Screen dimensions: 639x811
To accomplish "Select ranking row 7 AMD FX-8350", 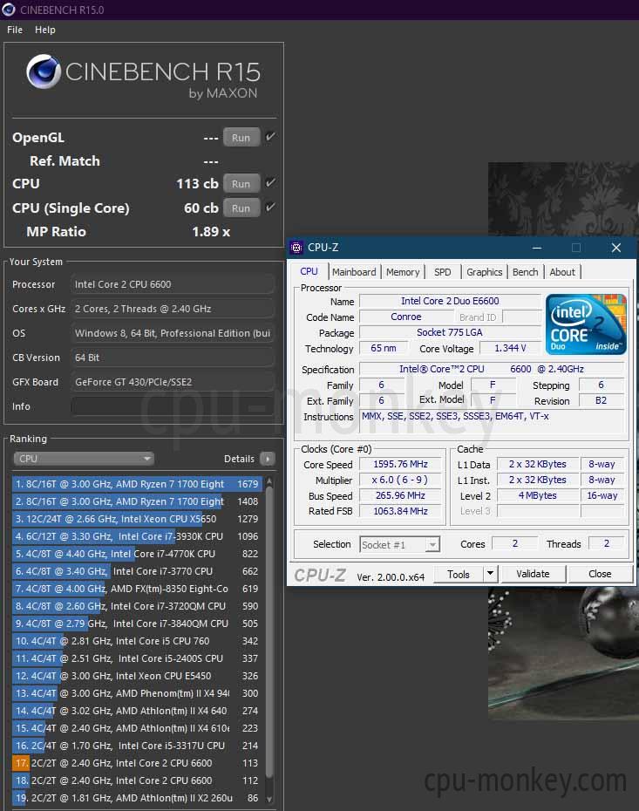I will (x=137, y=589).
